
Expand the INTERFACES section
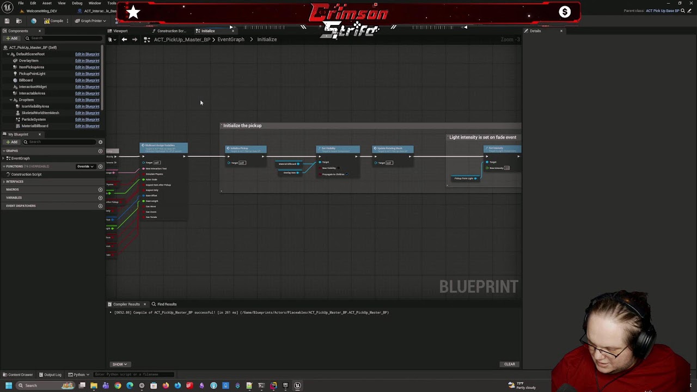point(3,181)
